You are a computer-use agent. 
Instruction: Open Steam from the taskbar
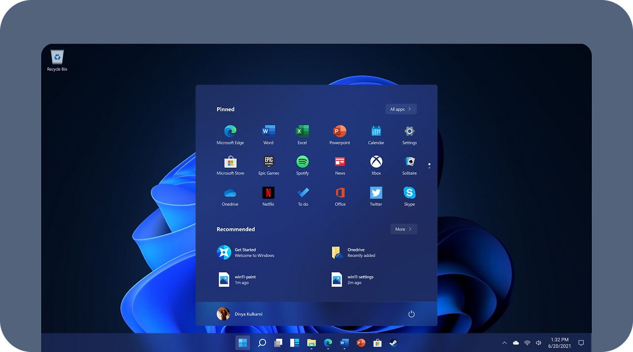coord(393,343)
